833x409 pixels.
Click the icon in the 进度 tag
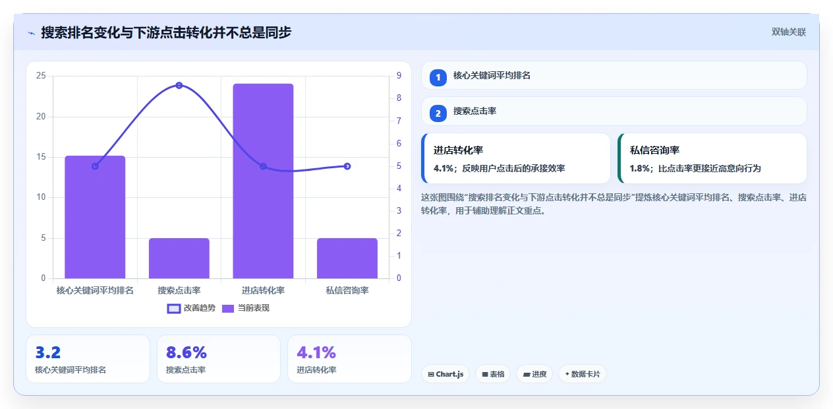pyautogui.click(x=527, y=374)
